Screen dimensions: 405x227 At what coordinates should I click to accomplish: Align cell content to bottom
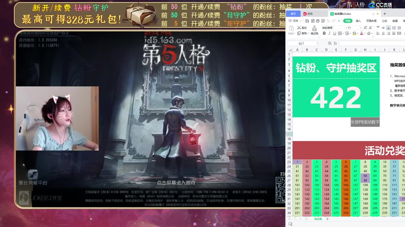[389, 28]
